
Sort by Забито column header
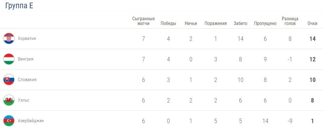click(x=240, y=24)
